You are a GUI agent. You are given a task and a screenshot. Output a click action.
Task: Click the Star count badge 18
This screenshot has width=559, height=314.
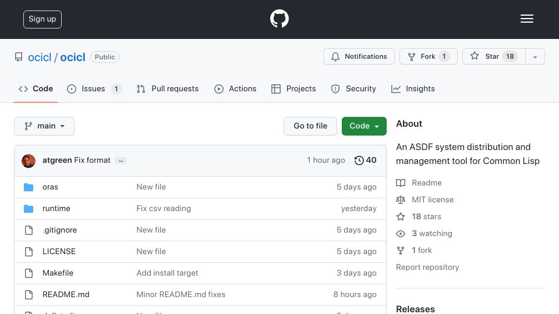(510, 56)
